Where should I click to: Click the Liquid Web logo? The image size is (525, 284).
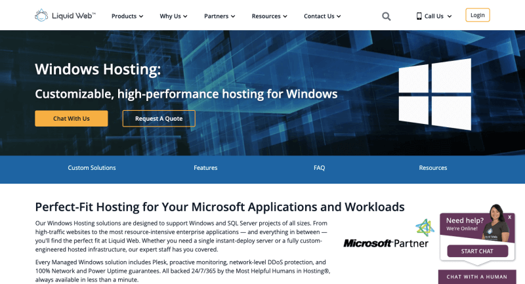(x=65, y=15)
